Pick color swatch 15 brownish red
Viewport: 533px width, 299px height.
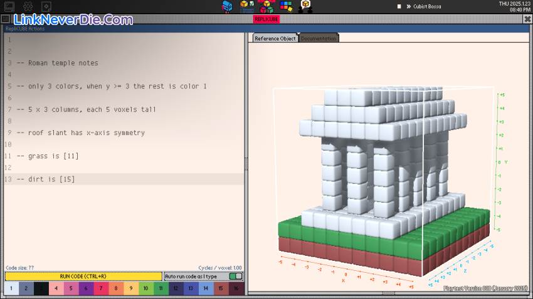220,288
